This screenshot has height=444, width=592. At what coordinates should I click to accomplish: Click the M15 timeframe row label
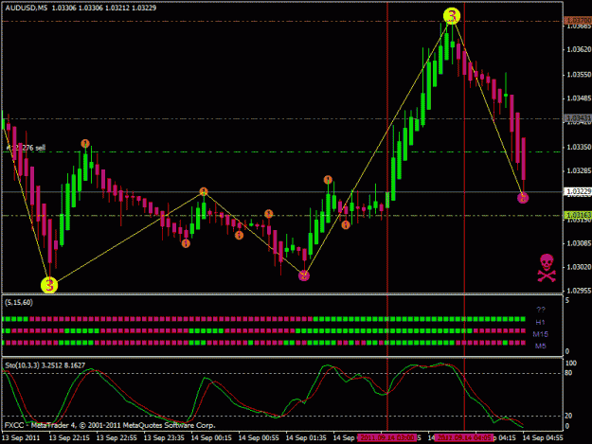[540, 334]
